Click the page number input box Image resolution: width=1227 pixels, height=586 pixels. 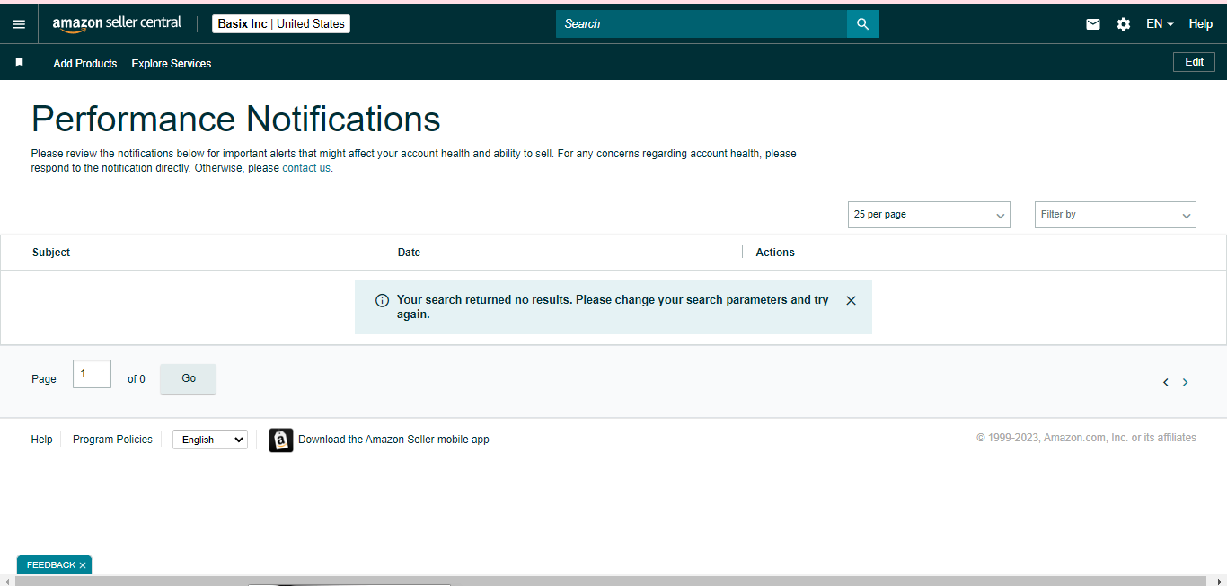(92, 374)
